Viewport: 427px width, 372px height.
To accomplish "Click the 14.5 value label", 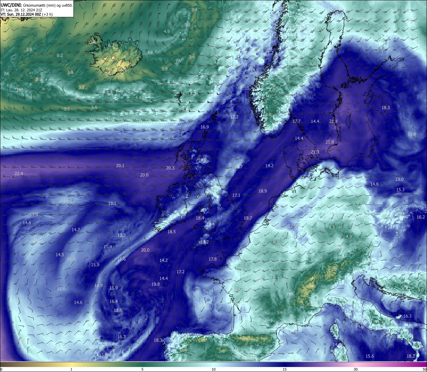I will 60,255.
